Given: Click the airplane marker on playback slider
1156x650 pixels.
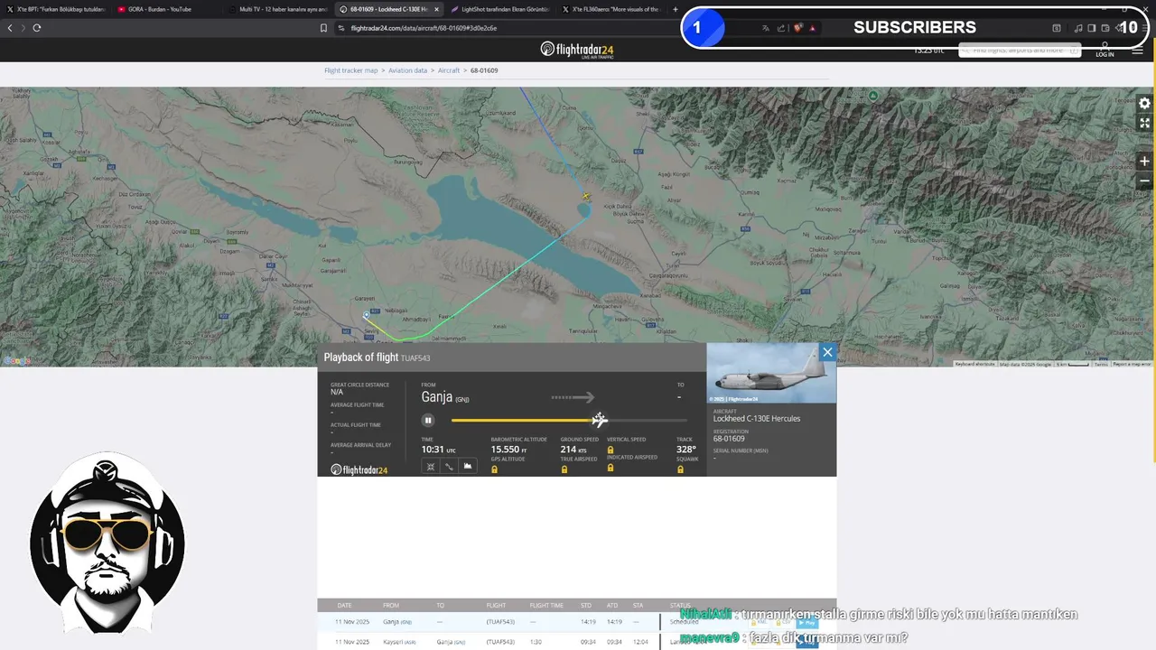Looking at the screenshot, I should click(x=600, y=420).
